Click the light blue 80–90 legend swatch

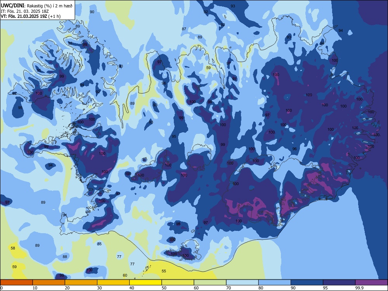pos(275,282)
